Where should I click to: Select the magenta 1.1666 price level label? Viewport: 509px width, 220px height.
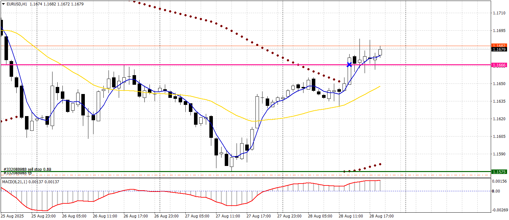pos(499,65)
